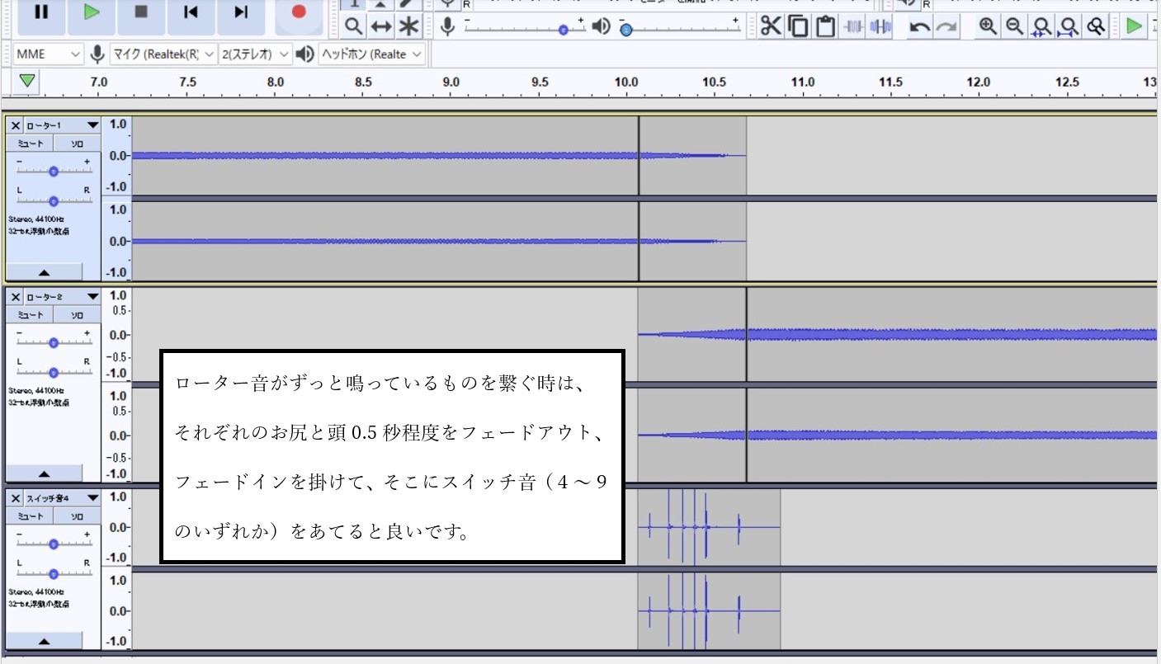
Task: Adjust the ローター1 track pan slider
Action: point(54,200)
